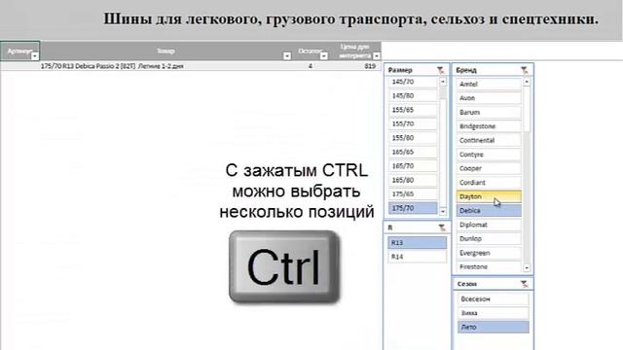The image size is (623, 350).
Task: Select size 145/80 in Размер slicer
Action: tap(413, 95)
